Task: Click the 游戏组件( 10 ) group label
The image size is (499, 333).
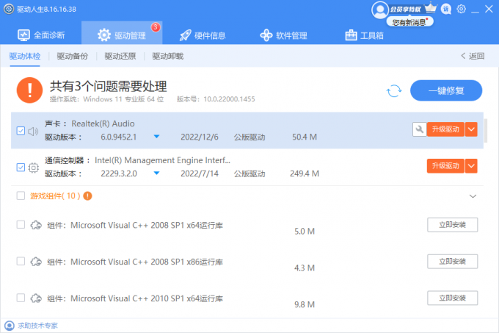Action: [x=55, y=196]
